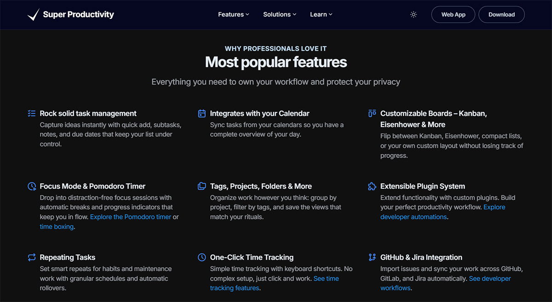Click the customizable boards Kanban icon
This screenshot has width=552, height=302.
(x=372, y=113)
